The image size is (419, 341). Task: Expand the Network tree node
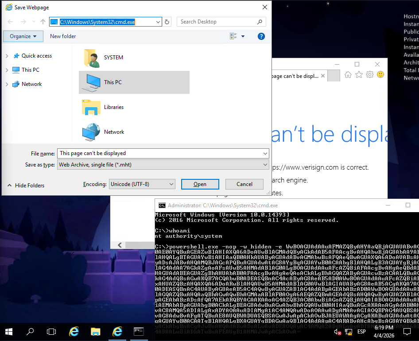click(x=7, y=84)
